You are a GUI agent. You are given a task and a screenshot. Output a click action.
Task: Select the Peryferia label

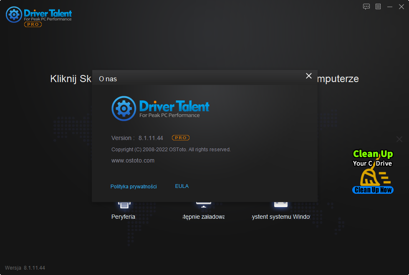pos(123,217)
